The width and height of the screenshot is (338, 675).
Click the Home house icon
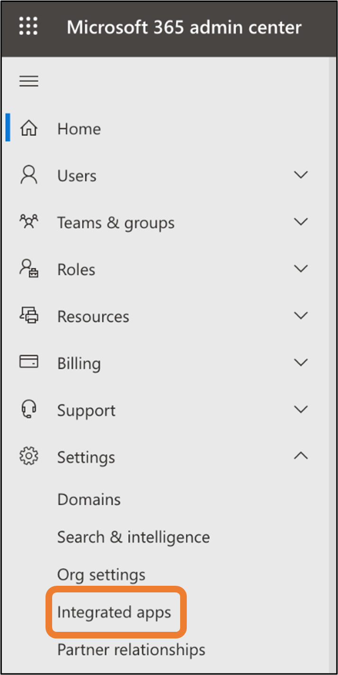pyautogui.click(x=28, y=129)
